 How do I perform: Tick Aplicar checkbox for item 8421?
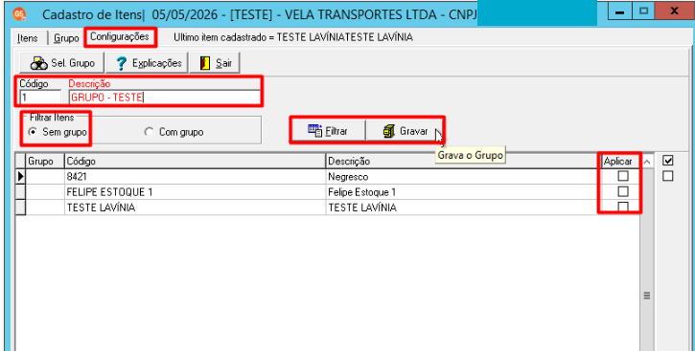click(x=623, y=176)
